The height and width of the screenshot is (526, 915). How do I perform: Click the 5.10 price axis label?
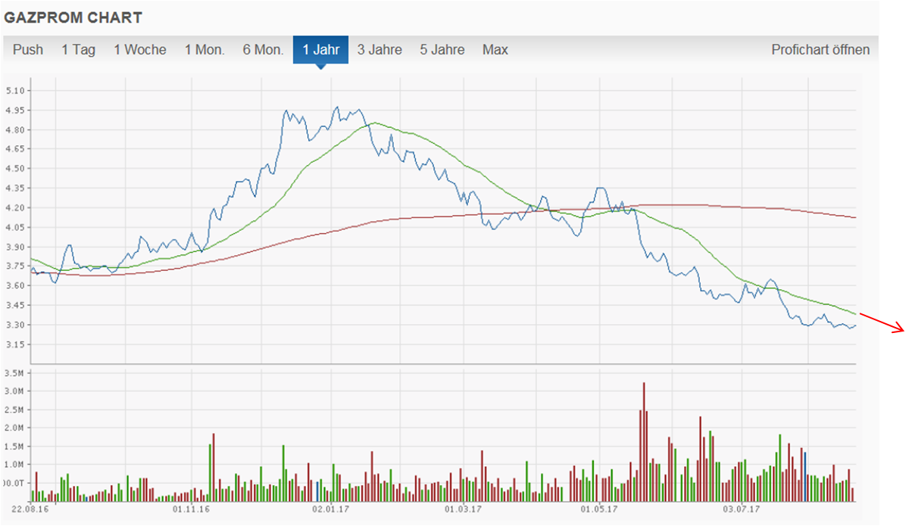point(15,91)
